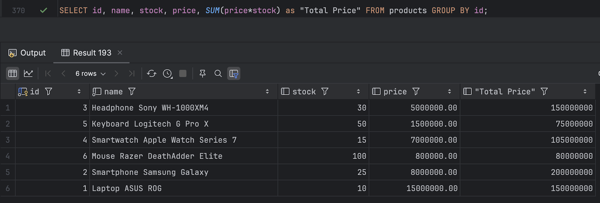Go to first page of results
Viewport: 600px width, 203px height.
click(x=48, y=74)
